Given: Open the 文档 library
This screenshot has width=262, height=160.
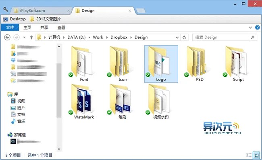Looking at the screenshot, I should [x=18, y=114].
